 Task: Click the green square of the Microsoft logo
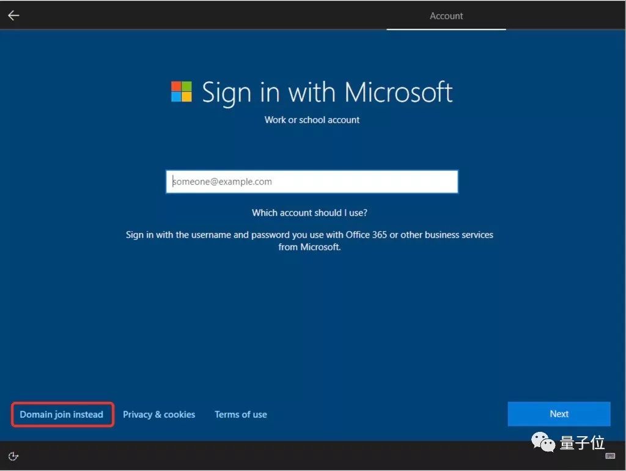point(188,86)
